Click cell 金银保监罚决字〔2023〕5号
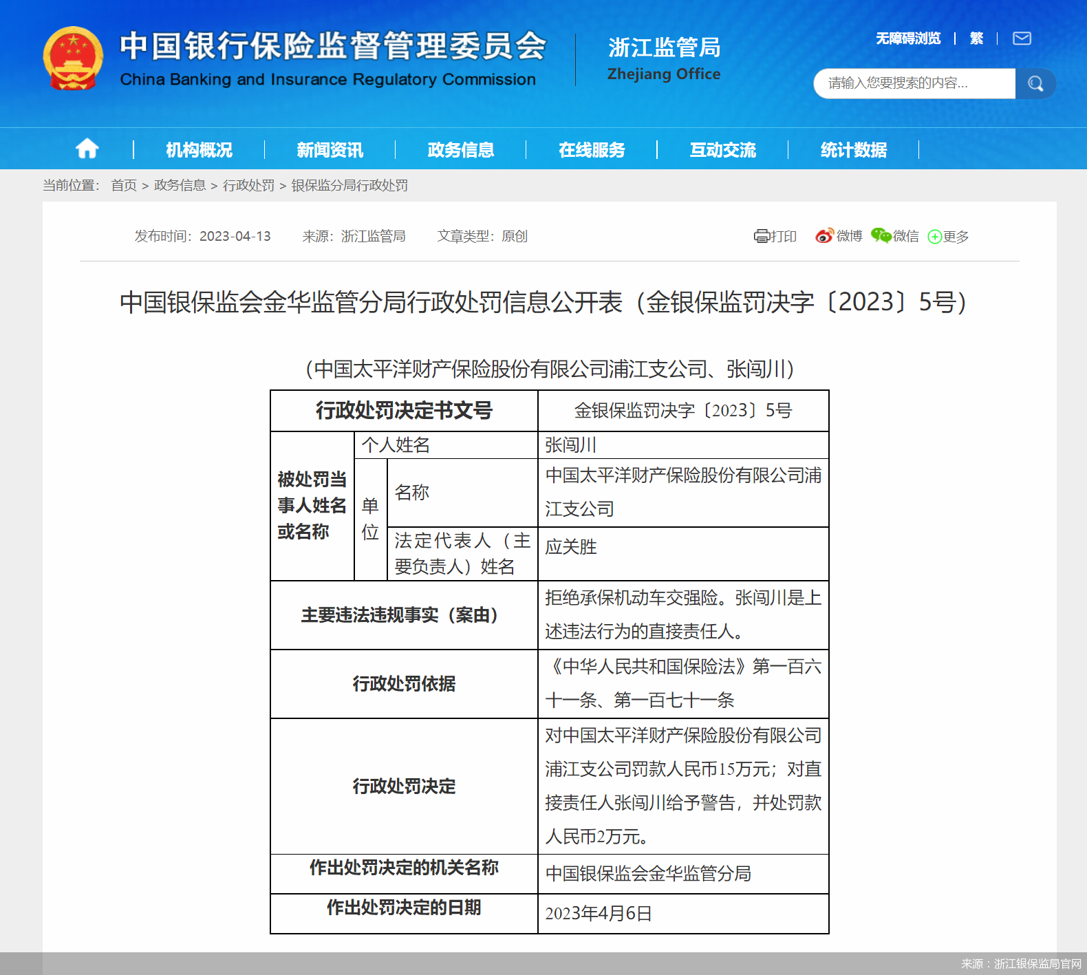Viewport: 1087px width, 975px height. pyautogui.click(x=683, y=411)
